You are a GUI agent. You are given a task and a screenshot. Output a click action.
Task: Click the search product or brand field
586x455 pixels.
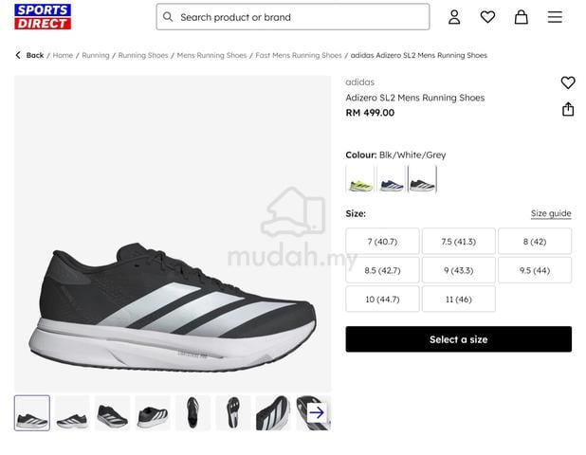[293, 17]
